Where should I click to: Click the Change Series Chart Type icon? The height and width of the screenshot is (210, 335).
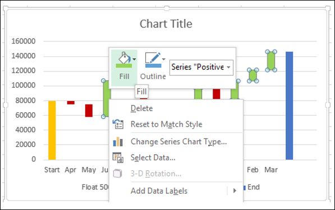pyautogui.click(x=118, y=141)
